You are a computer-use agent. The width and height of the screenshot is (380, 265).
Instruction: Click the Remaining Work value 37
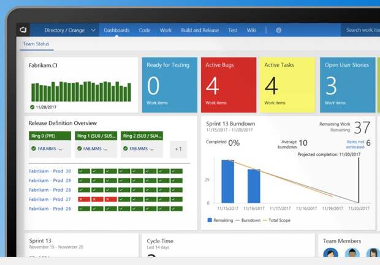pos(362,127)
